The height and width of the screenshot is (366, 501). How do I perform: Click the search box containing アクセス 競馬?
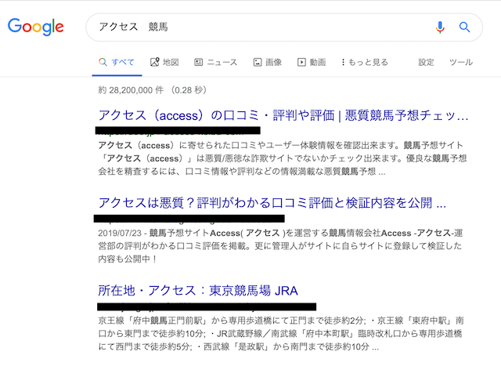pos(284,27)
